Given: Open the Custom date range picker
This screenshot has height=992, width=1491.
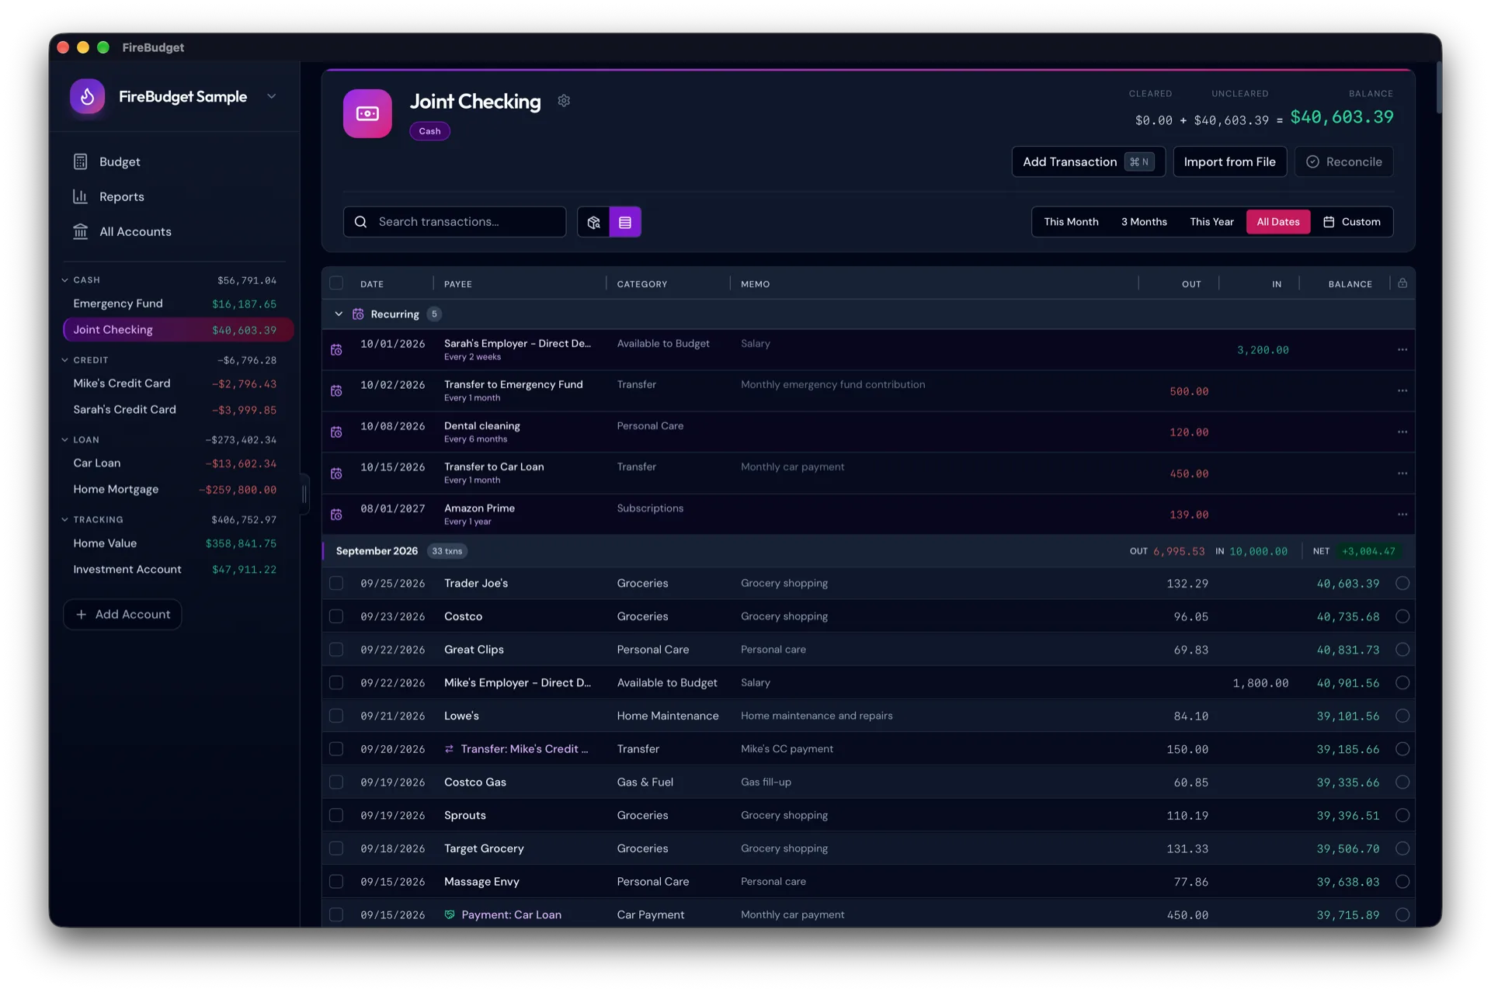Looking at the screenshot, I should click(1352, 222).
